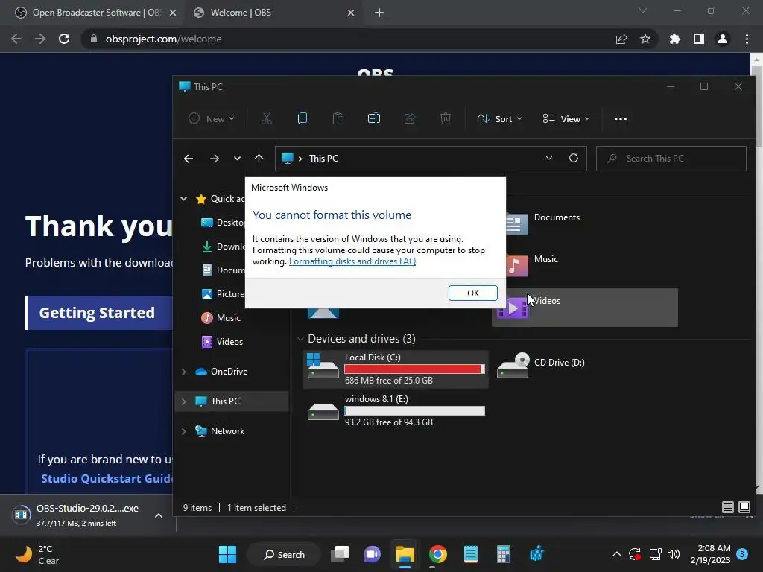The width and height of the screenshot is (763, 572).
Task: Click the taskbar Search box
Action: pos(284,554)
